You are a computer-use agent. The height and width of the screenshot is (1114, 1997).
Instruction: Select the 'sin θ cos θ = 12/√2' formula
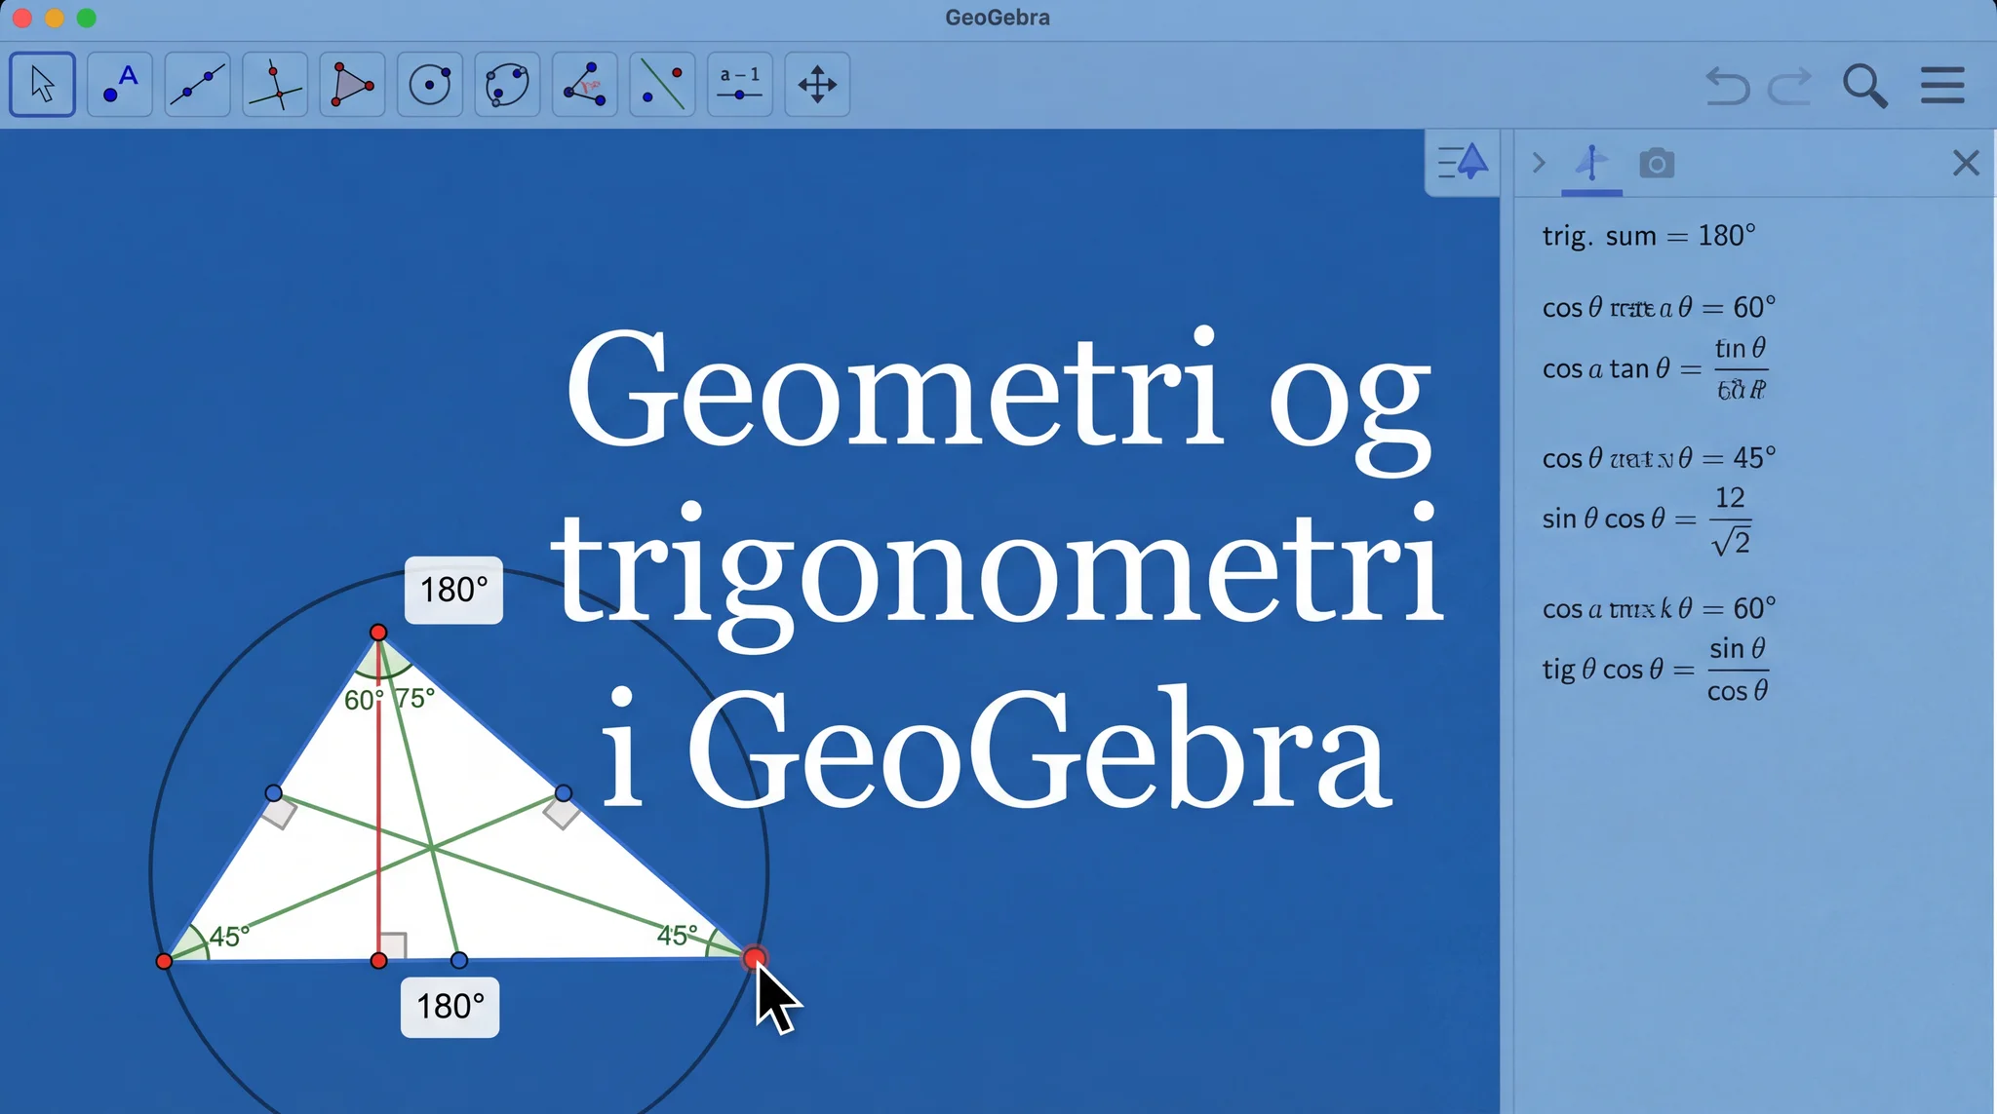(1647, 519)
